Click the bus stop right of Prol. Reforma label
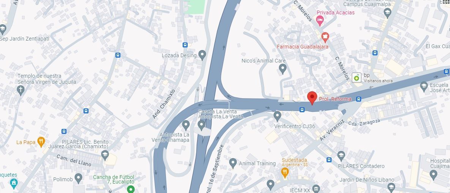This screenshot has width=450, height=193. (358, 99)
